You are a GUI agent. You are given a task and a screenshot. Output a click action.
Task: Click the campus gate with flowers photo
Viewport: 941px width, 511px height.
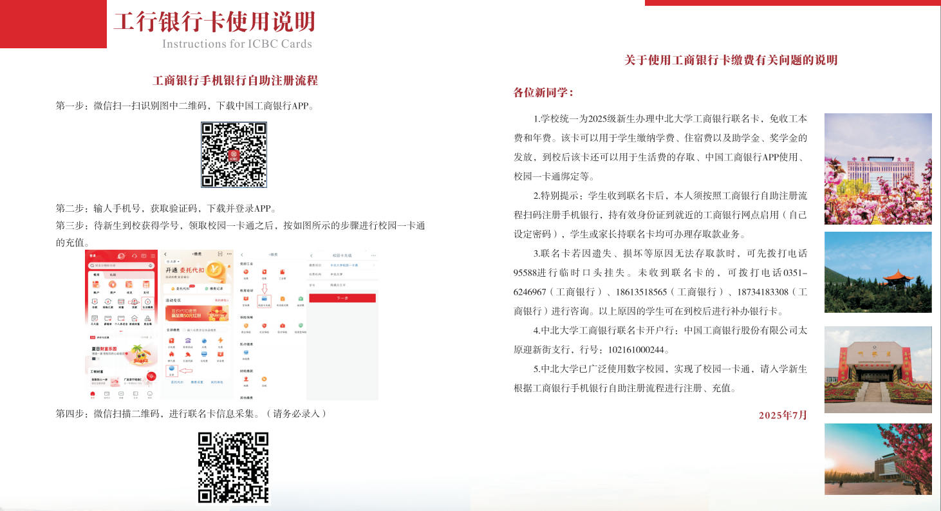click(x=878, y=369)
